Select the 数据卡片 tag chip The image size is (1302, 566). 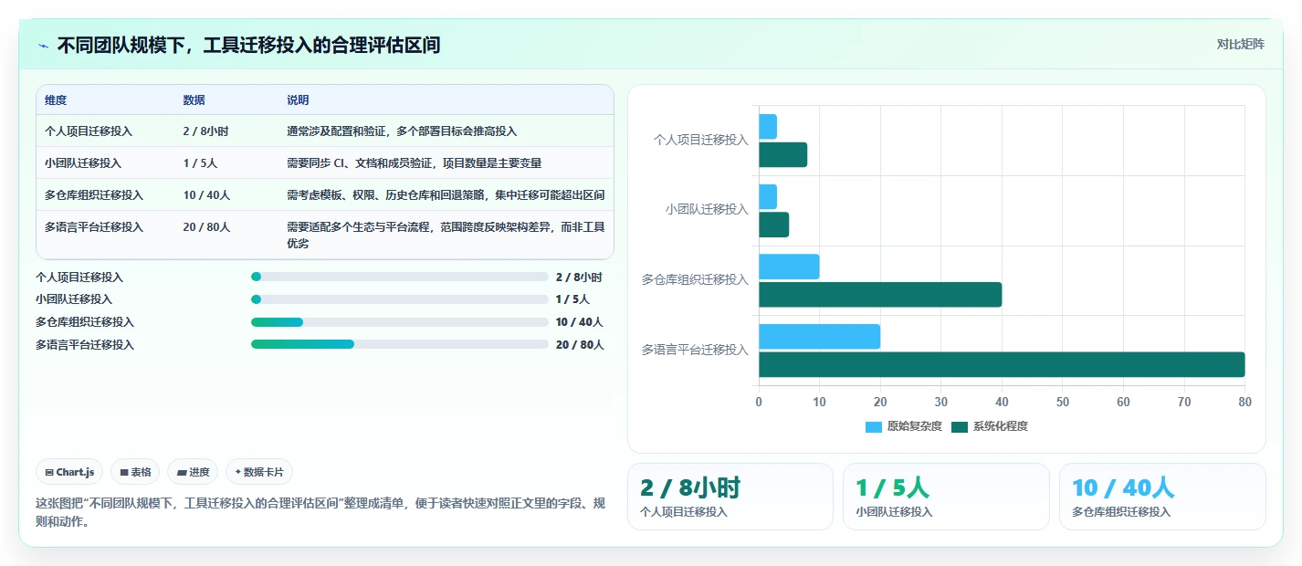pos(259,472)
